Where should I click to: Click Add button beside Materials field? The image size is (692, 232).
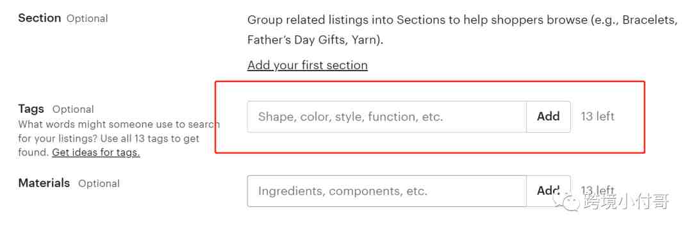[548, 191]
